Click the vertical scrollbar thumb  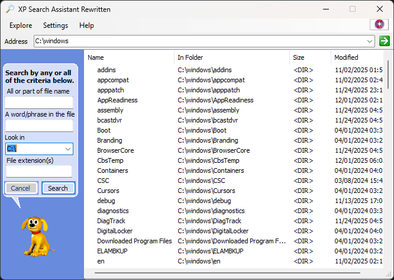(x=388, y=75)
